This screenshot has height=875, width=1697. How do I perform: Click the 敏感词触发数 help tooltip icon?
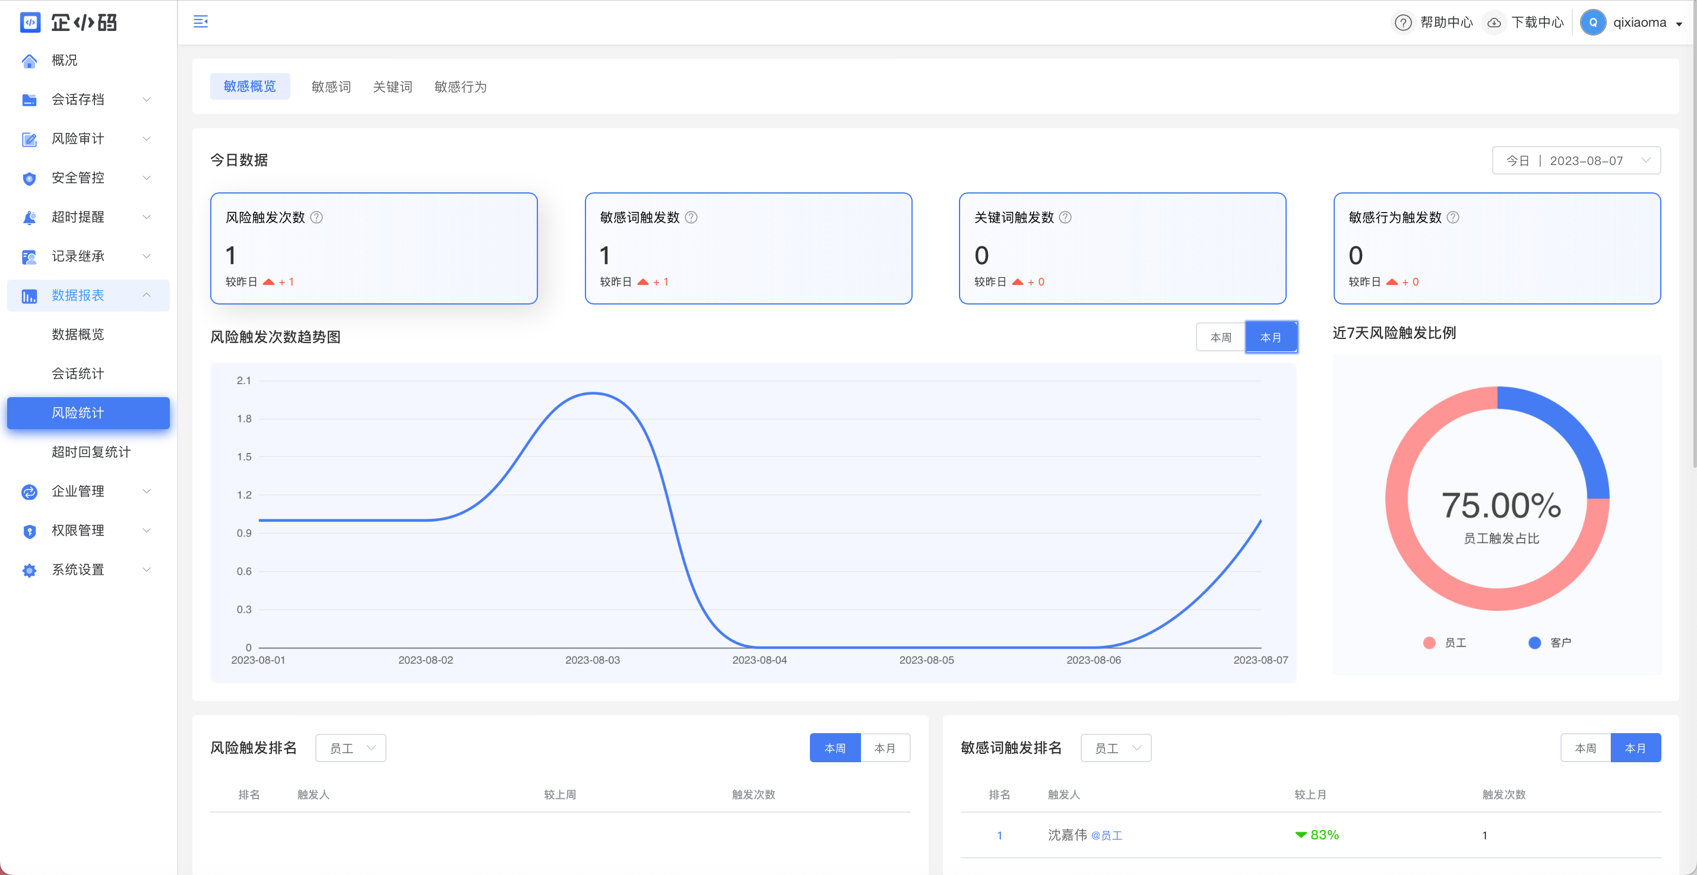click(691, 217)
